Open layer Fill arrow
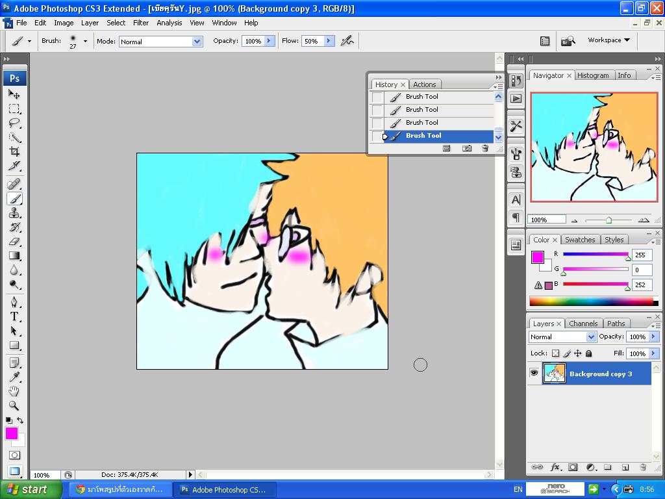This screenshot has width=665, height=499. pyautogui.click(x=653, y=353)
